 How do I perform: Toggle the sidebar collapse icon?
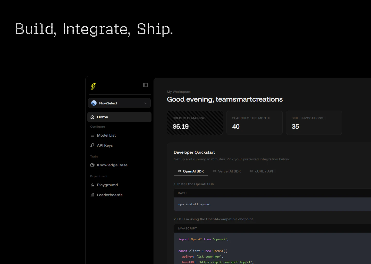[x=145, y=85]
